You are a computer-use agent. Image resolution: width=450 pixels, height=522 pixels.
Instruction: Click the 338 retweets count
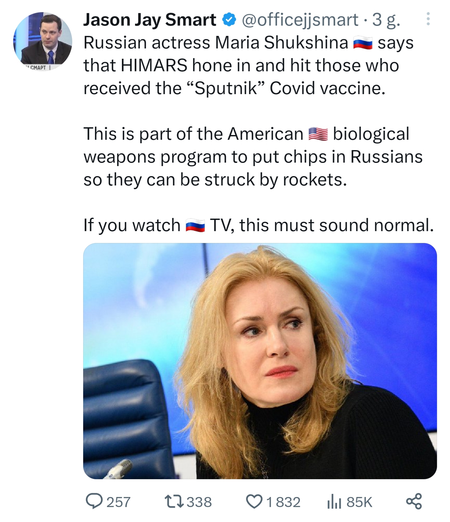coord(199,502)
